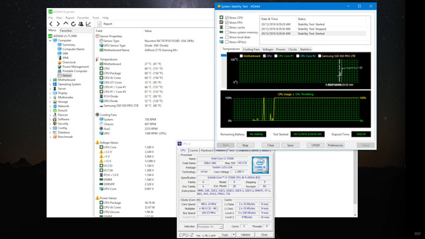The image size is (425, 239).
Task: Toggle the Stress FPU checkbox
Action: click(x=227, y=23)
